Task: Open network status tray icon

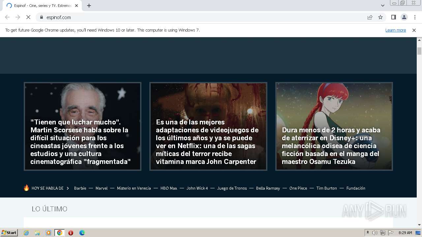Action: 383,233
